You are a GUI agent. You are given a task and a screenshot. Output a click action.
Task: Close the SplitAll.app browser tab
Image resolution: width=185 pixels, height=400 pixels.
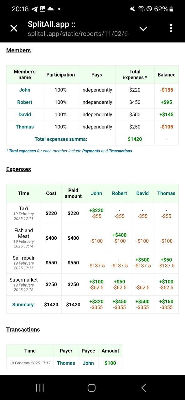pos(14,28)
